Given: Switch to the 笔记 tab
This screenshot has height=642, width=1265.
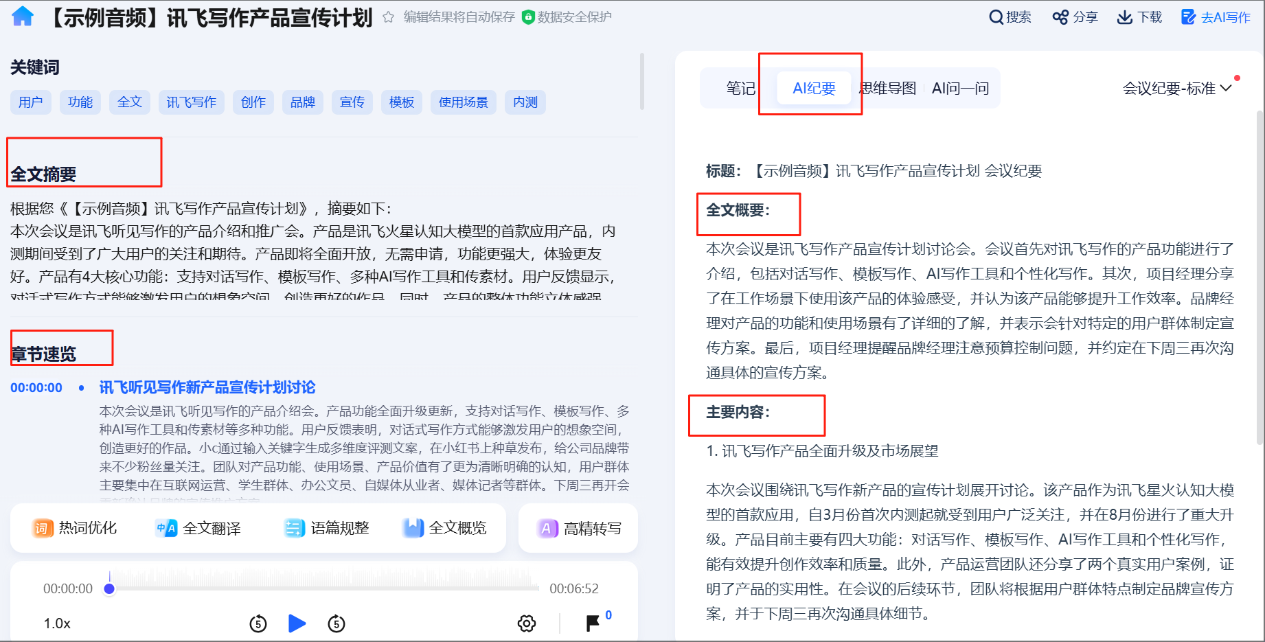Looking at the screenshot, I should [x=740, y=89].
